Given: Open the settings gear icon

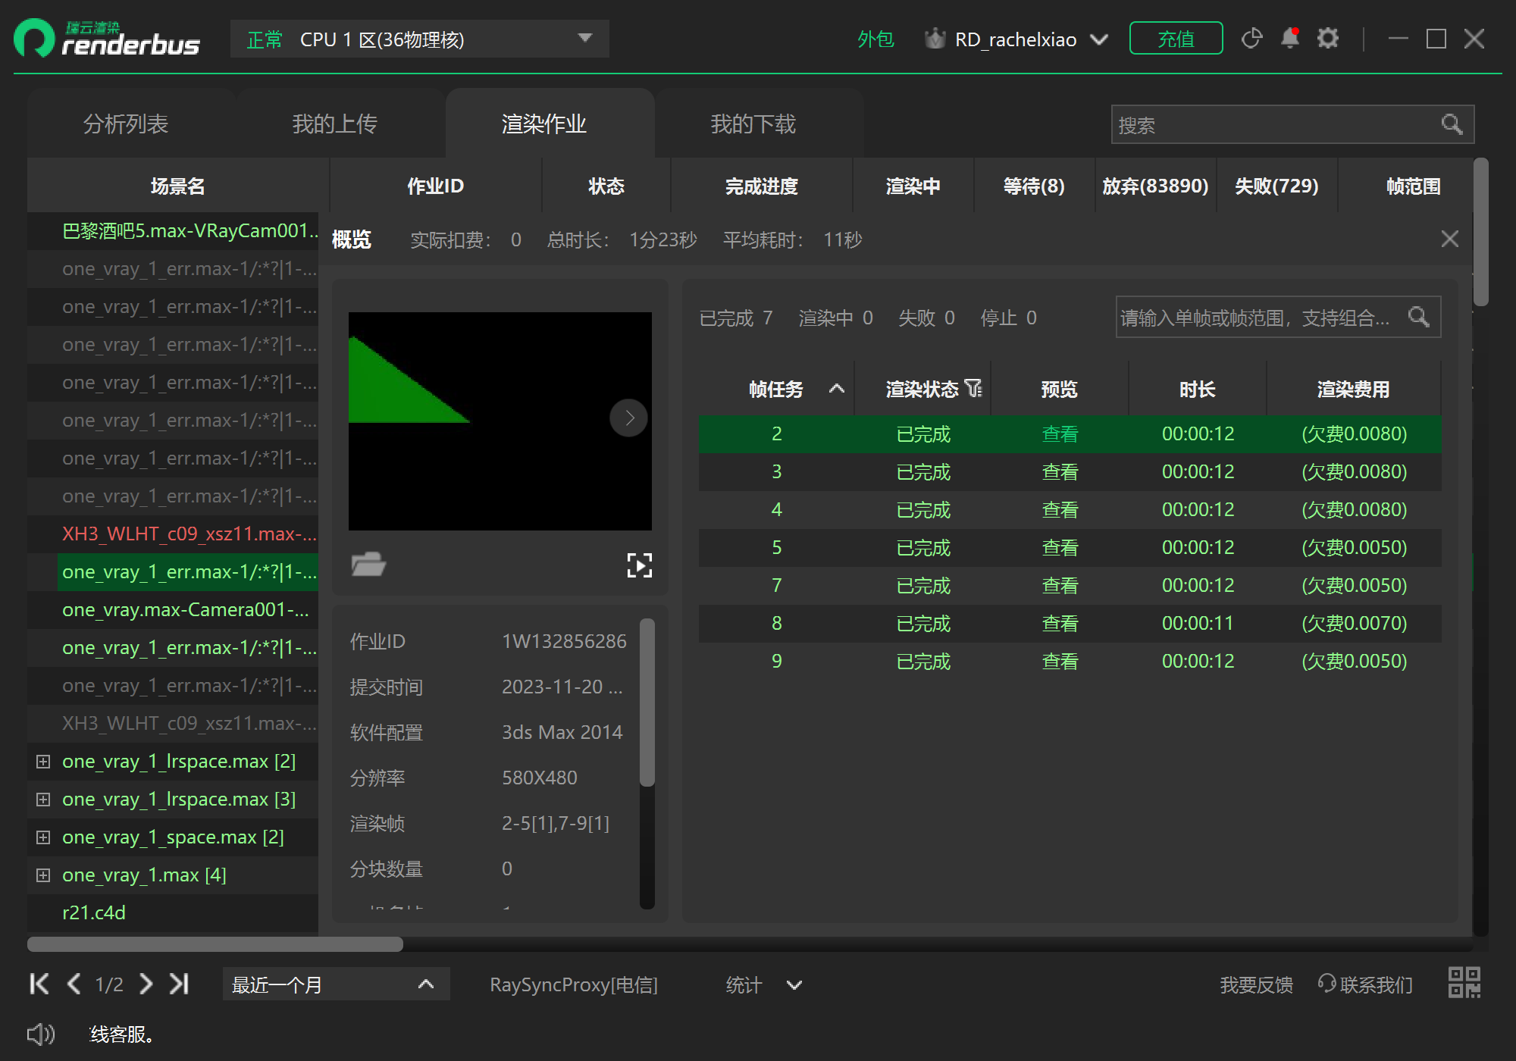Looking at the screenshot, I should pos(1327,39).
